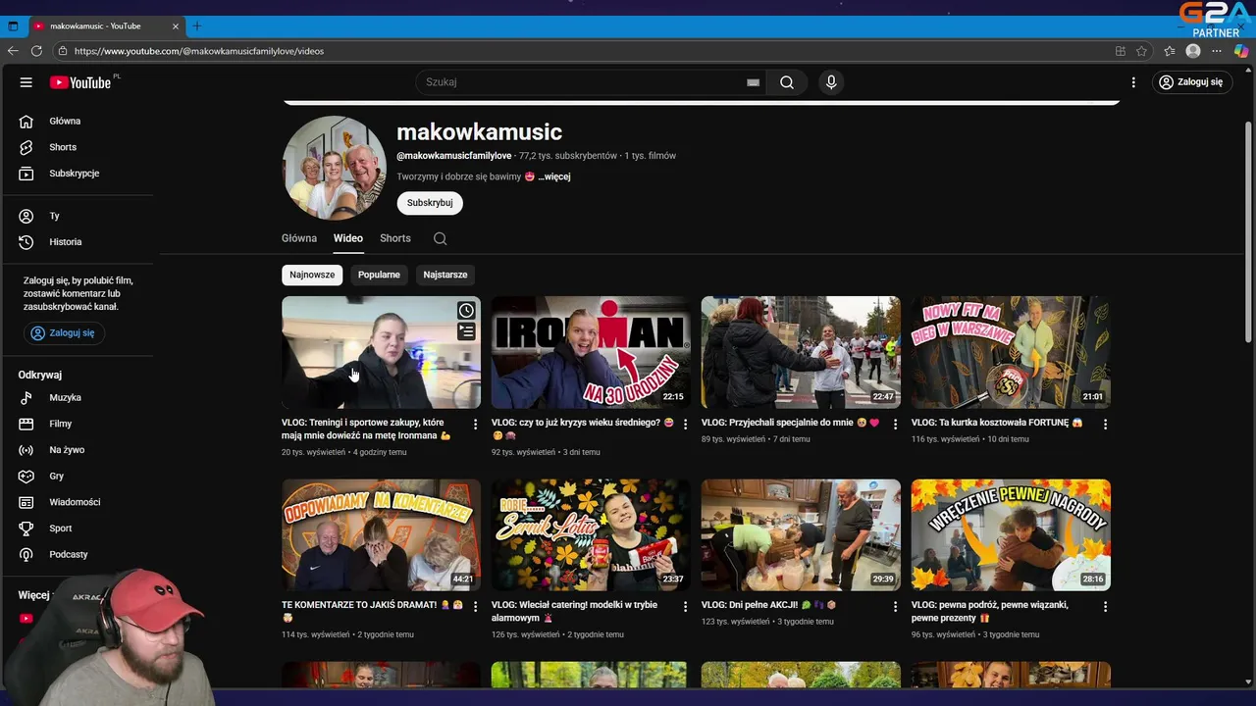Open options for pewna podróż vlog
1256x706 pixels.
tap(1105, 607)
